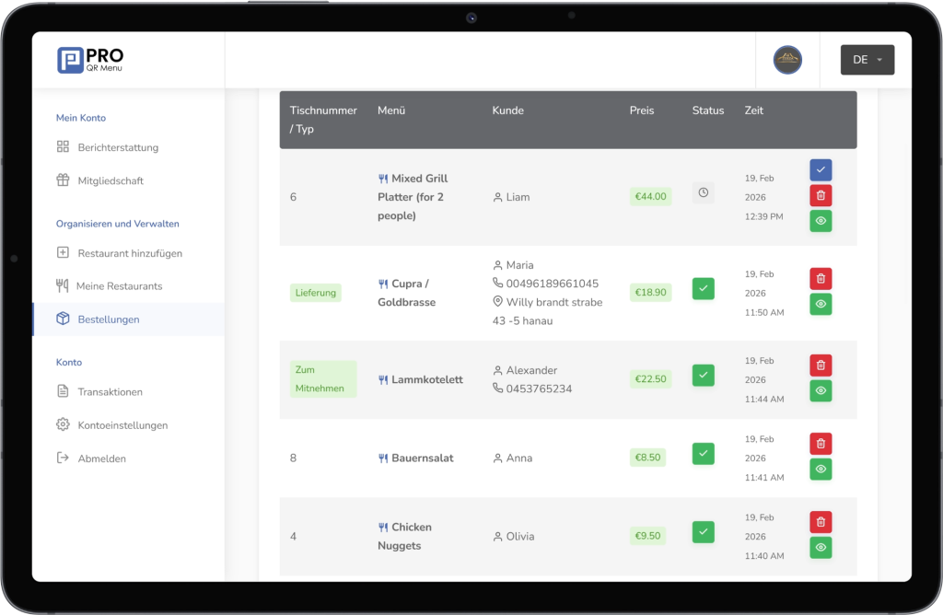943x615 pixels.
Task: Remove Anna's Bauernsalat order with trash icon
Action: [821, 444]
